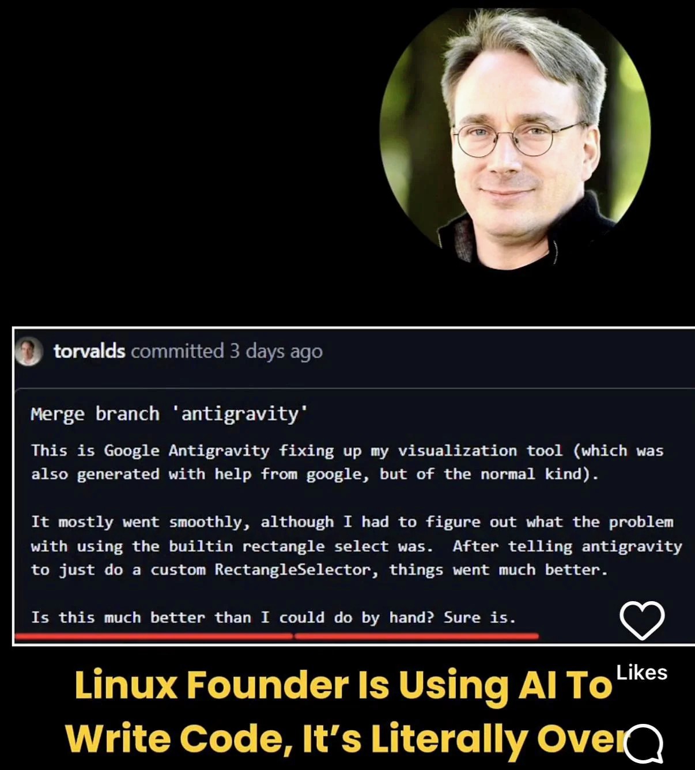Click the small avatar beside torvalds
This screenshot has width=695, height=770.
pyautogui.click(x=28, y=352)
